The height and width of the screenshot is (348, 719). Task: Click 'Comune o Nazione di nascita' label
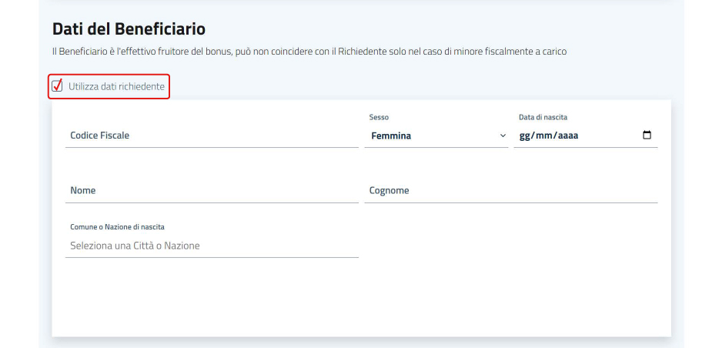[x=117, y=227]
